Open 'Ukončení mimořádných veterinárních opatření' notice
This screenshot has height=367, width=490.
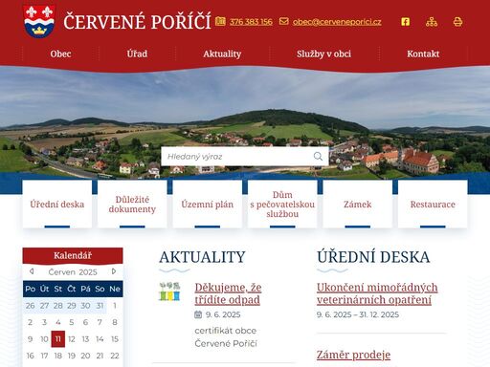coord(377,293)
